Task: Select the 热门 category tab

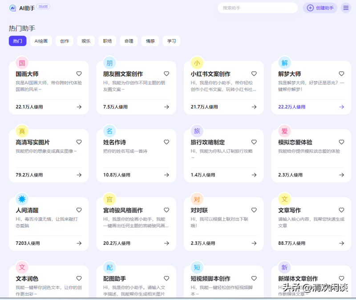Action: click(x=18, y=41)
